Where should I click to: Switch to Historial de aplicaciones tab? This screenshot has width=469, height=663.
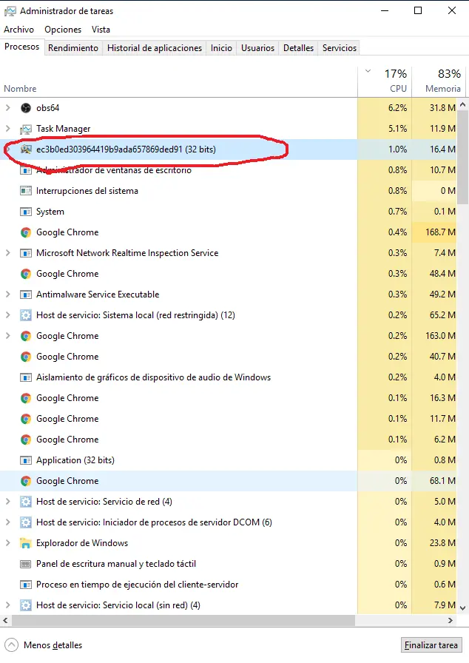(155, 48)
